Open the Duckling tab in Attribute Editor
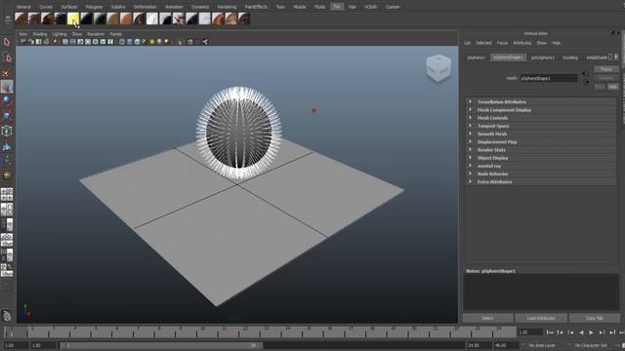The image size is (625, 351). click(570, 58)
